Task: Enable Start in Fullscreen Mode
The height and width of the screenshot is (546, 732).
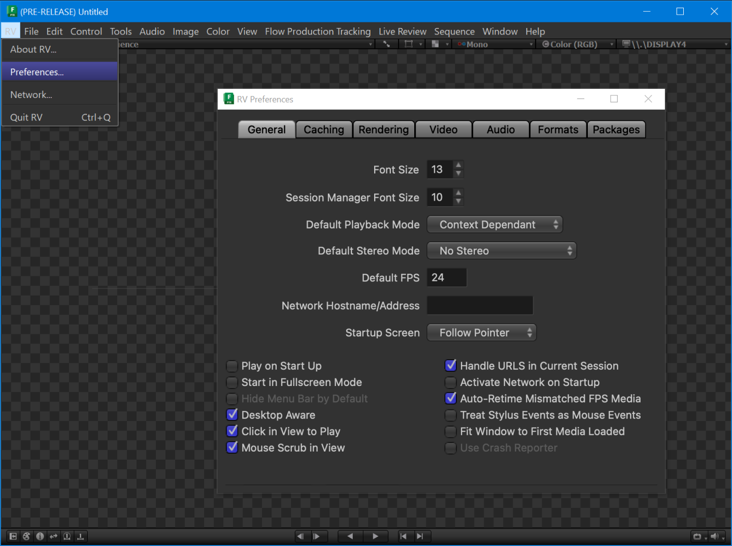Action: [x=232, y=382]
